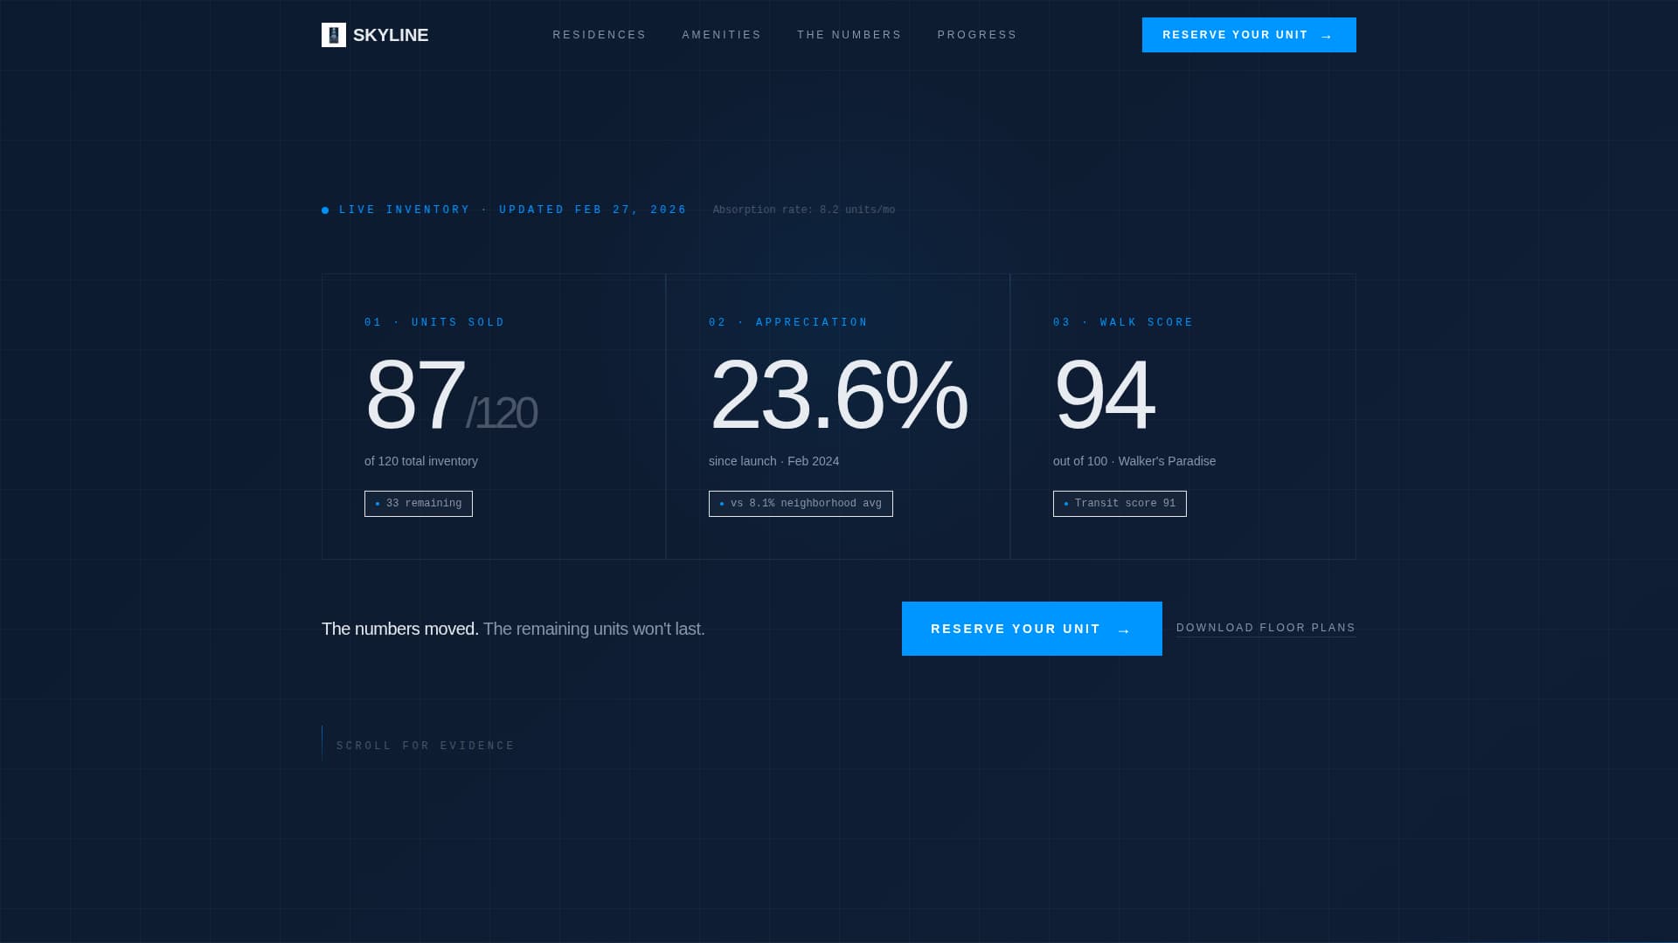Select PROGRESS in the navigation
Screen dimensions: 1678x943
[977, 35]
